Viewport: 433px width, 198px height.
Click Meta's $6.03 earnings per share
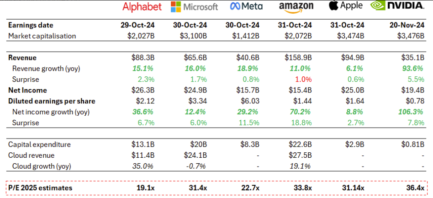tap(250, 101)
